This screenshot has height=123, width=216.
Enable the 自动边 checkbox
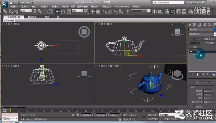click(194, 106)
